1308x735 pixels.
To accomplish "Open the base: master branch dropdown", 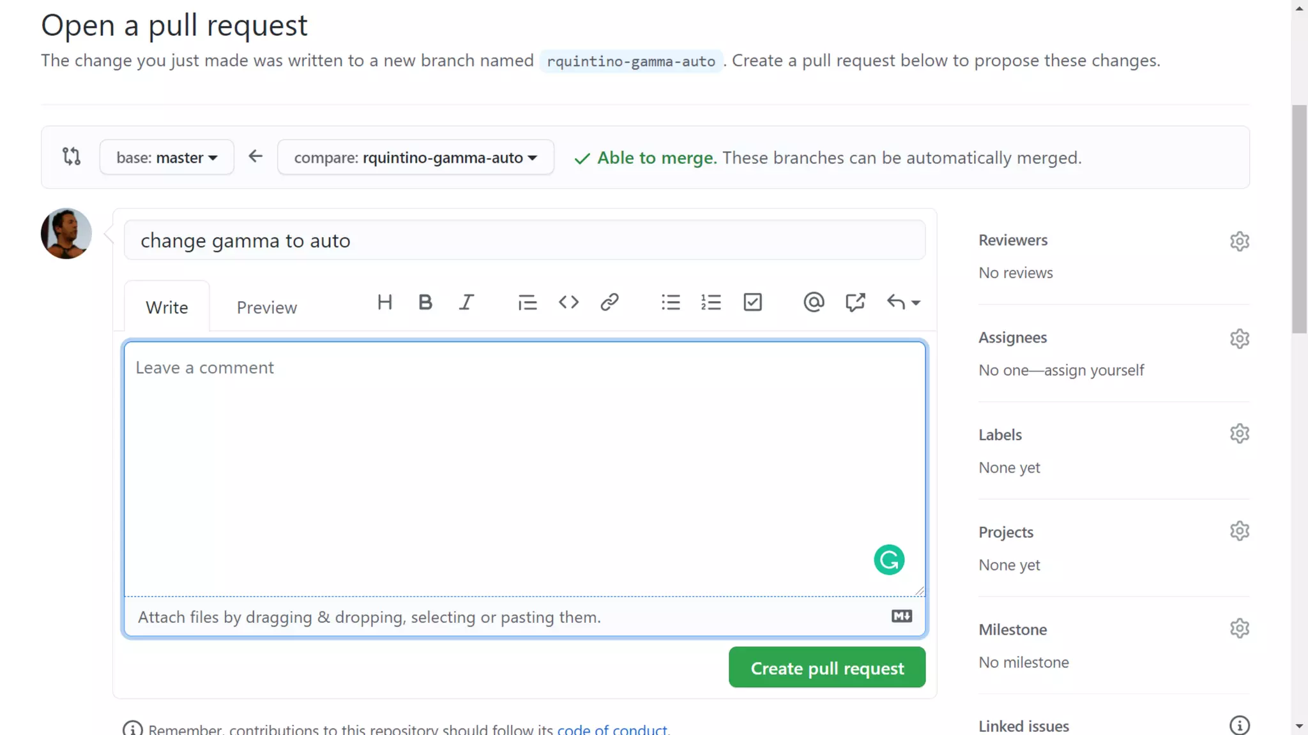I will coord(167,158).
